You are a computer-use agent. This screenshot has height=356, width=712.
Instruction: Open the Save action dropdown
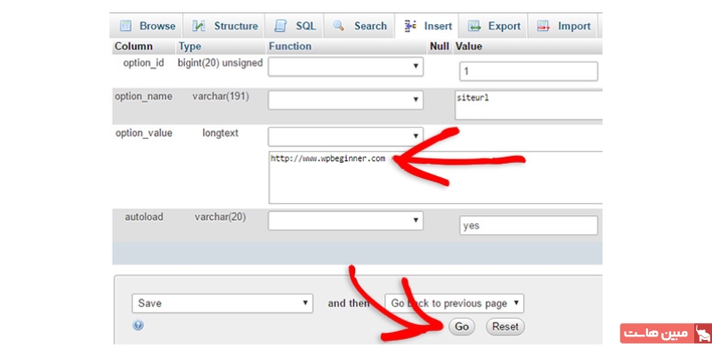point(222,303)
